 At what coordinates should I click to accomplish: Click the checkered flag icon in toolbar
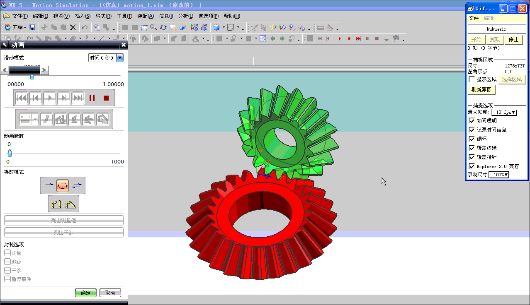[x=396, y=38]
